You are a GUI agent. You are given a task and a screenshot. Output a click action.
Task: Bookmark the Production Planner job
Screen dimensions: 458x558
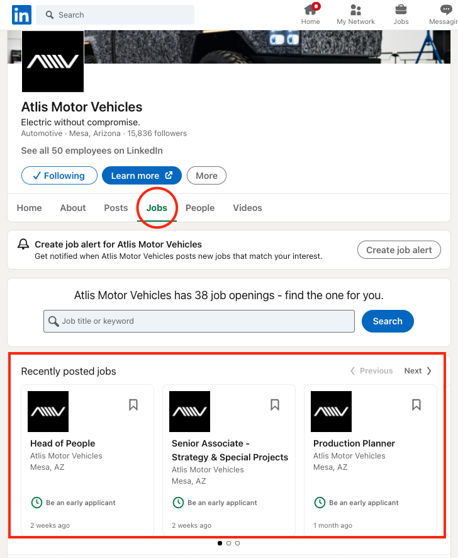pyautogui.click(x=416, y=404)
